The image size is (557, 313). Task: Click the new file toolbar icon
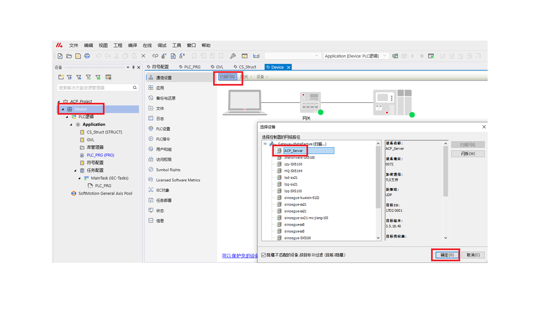60,56
